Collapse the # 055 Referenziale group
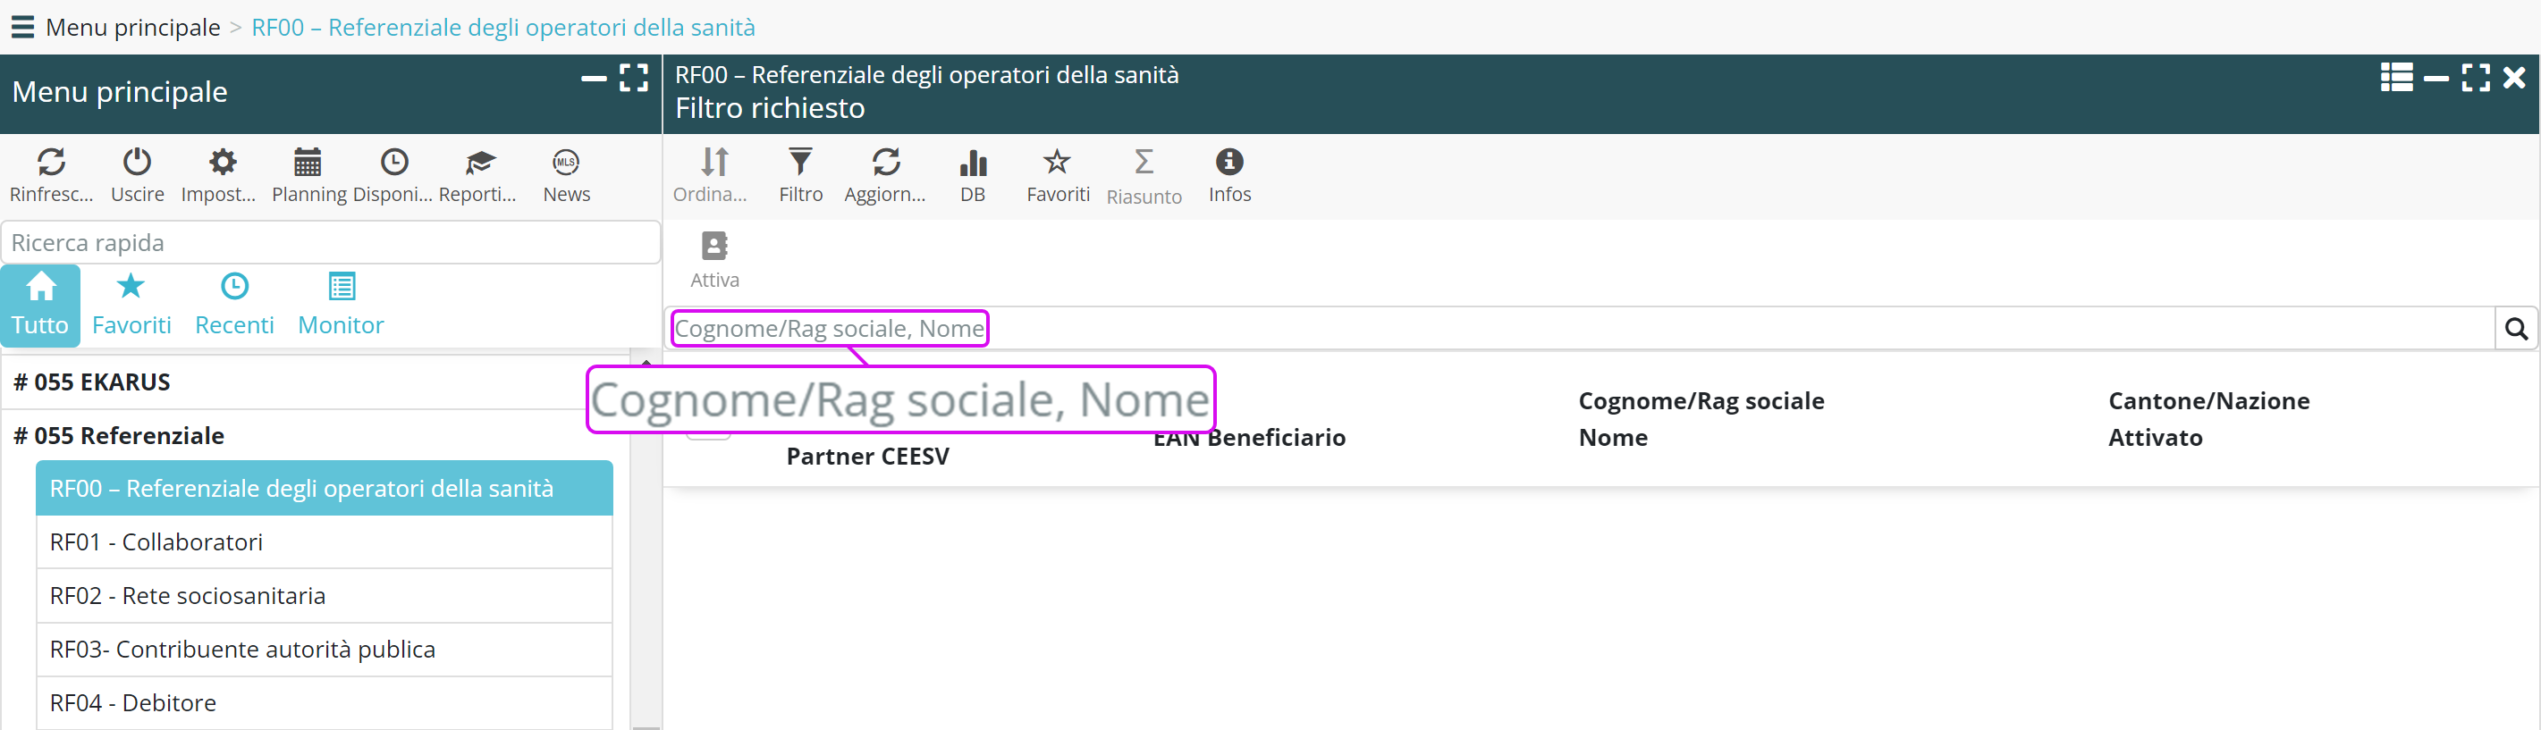 click(118, 435)
